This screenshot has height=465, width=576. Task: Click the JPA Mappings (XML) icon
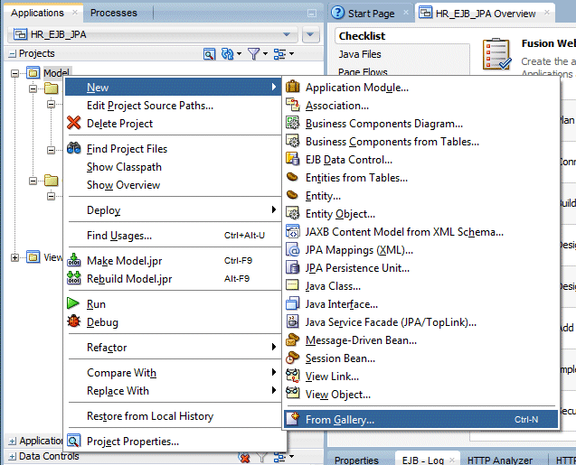[293, 249]
